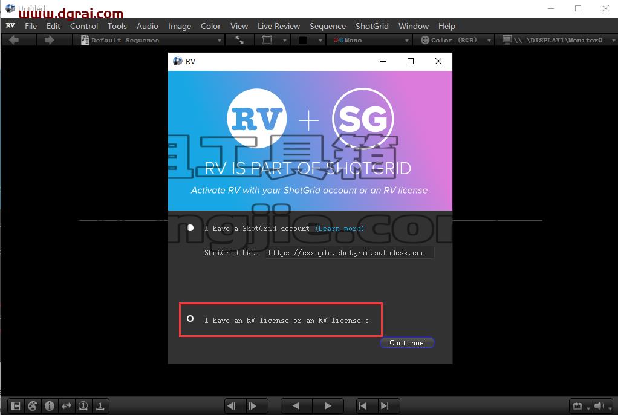
Task: Open the Edit menu
Action: coord(53,26)
